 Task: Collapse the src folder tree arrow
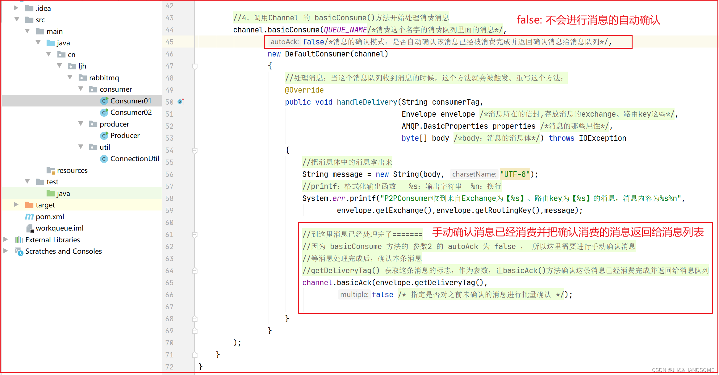point(17,19)
